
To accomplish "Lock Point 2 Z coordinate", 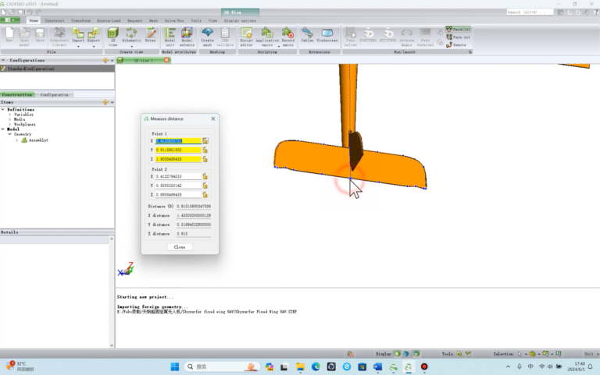I will 205,195.
